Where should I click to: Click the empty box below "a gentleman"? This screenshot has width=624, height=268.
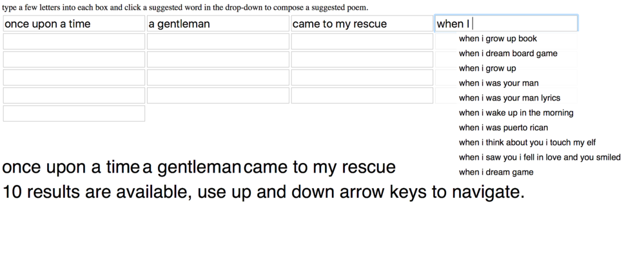[x=218, y=41]
